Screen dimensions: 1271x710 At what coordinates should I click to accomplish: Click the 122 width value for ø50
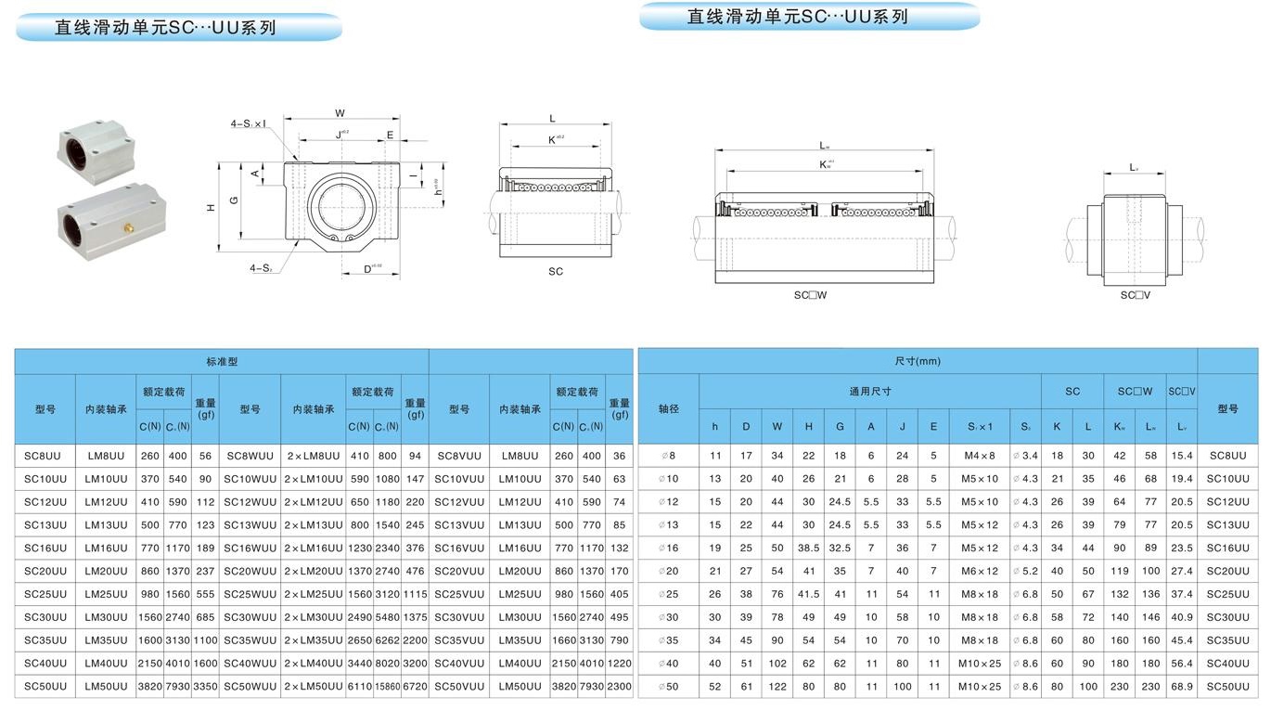tap(777, 687)
